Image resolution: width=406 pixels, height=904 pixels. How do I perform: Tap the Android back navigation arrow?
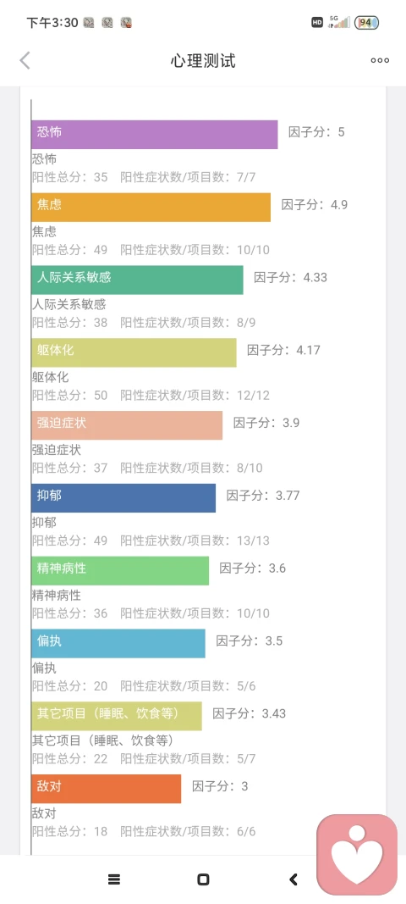(x=294, y=879)
